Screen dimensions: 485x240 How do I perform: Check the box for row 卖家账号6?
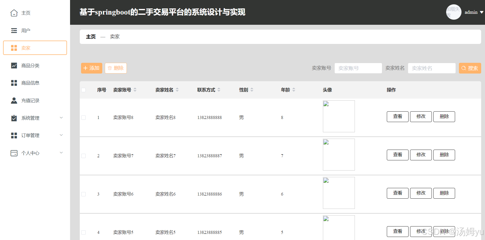(x=84, y=194)
